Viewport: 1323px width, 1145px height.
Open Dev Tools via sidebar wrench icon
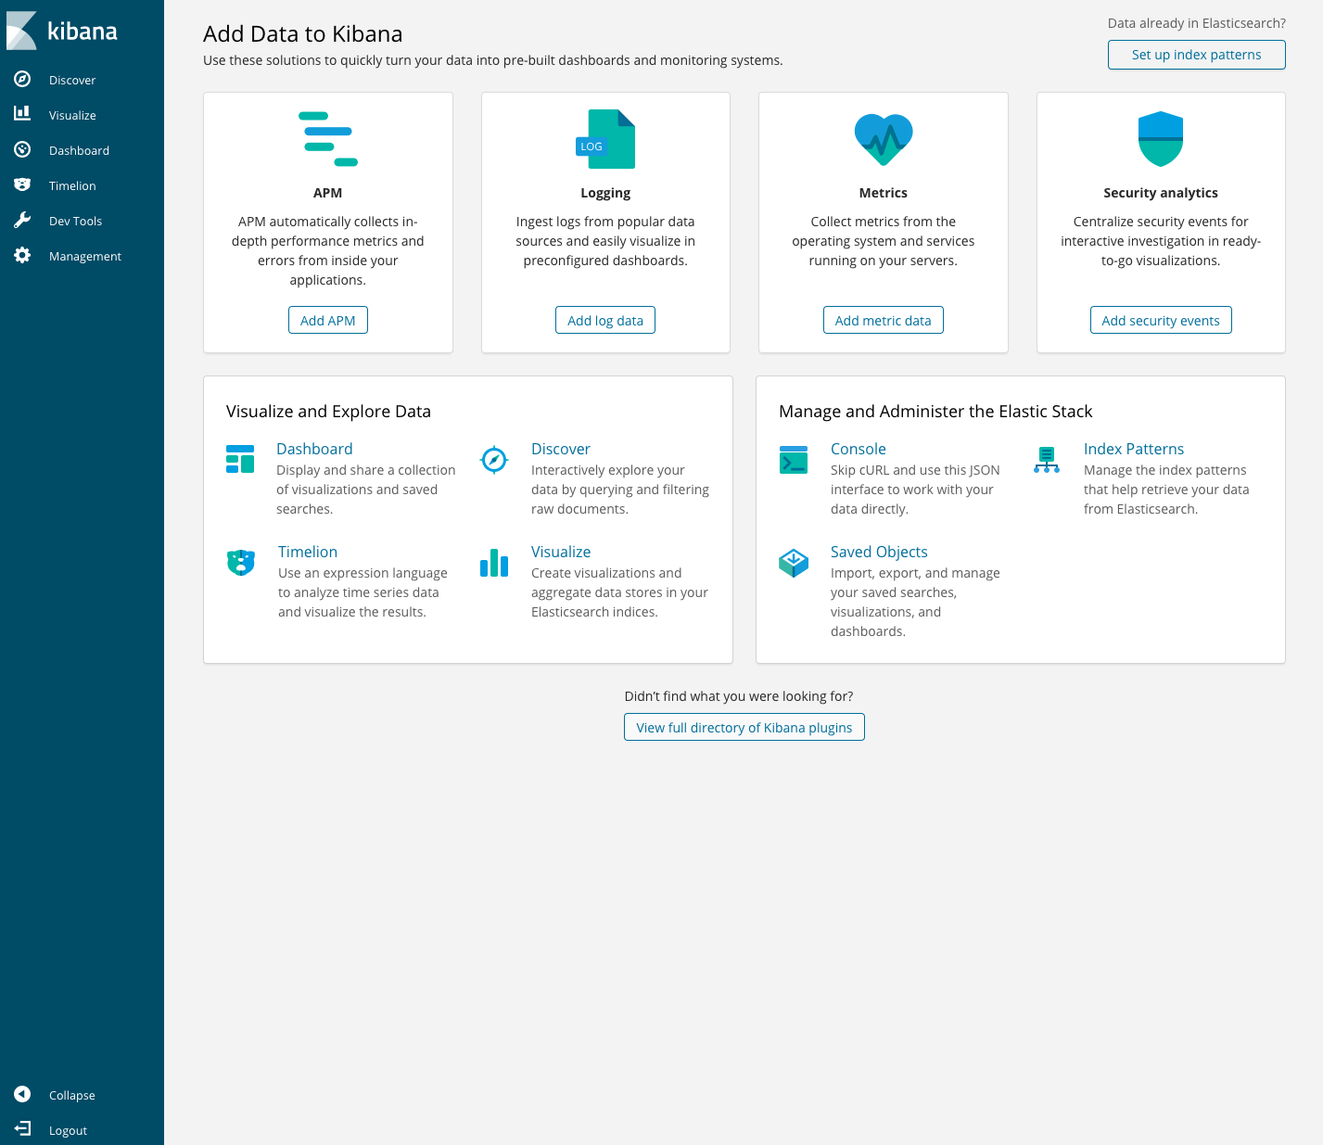(22, 220)
